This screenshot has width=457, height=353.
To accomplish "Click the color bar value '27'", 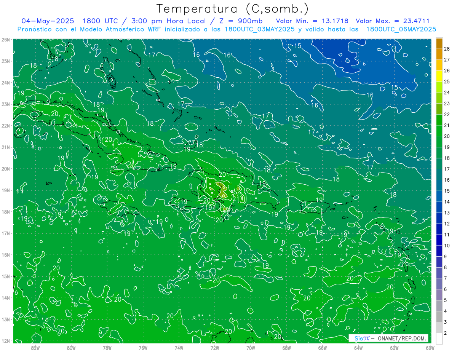I will click(x=447, y=60).
